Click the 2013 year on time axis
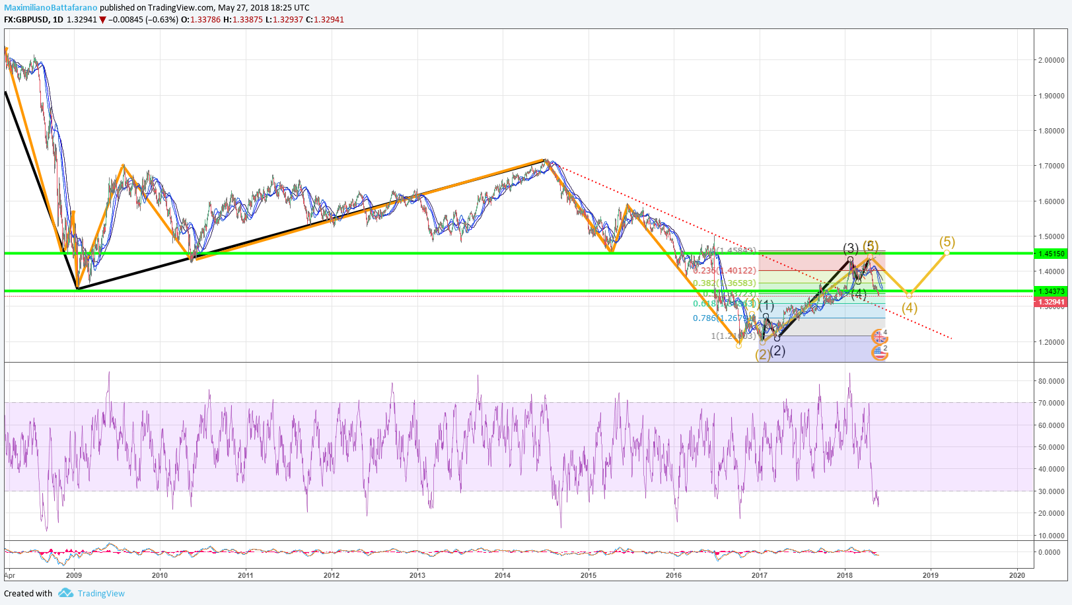 click(417, 575)
